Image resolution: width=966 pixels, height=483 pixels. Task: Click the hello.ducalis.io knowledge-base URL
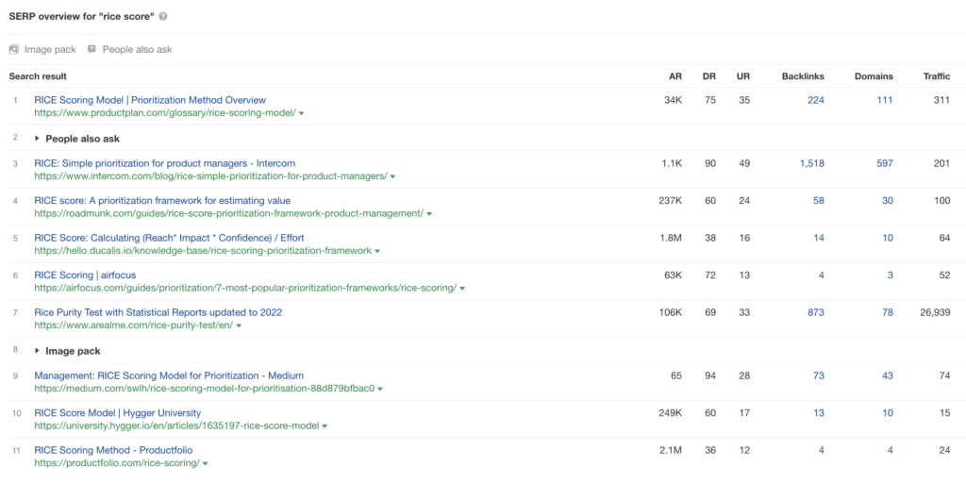(x=203, y=251)
